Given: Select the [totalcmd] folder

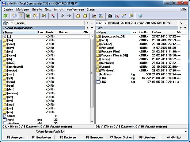Looking at the screenshot, I should coord(142,63).
